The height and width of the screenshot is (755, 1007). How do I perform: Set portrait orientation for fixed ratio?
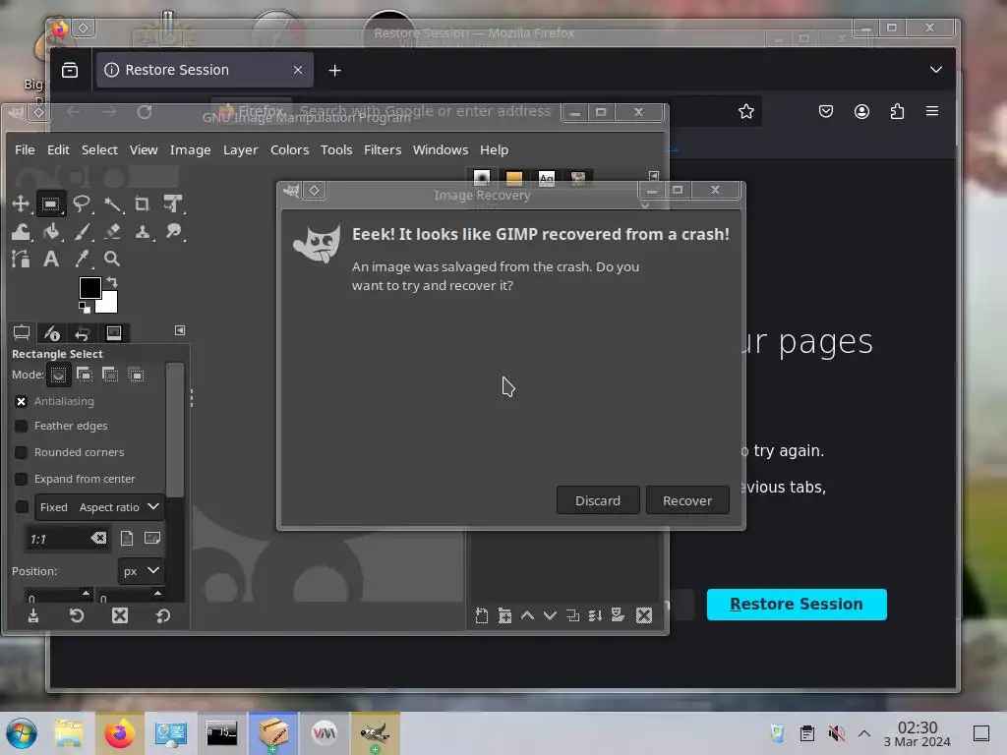(x=127, y=538)
